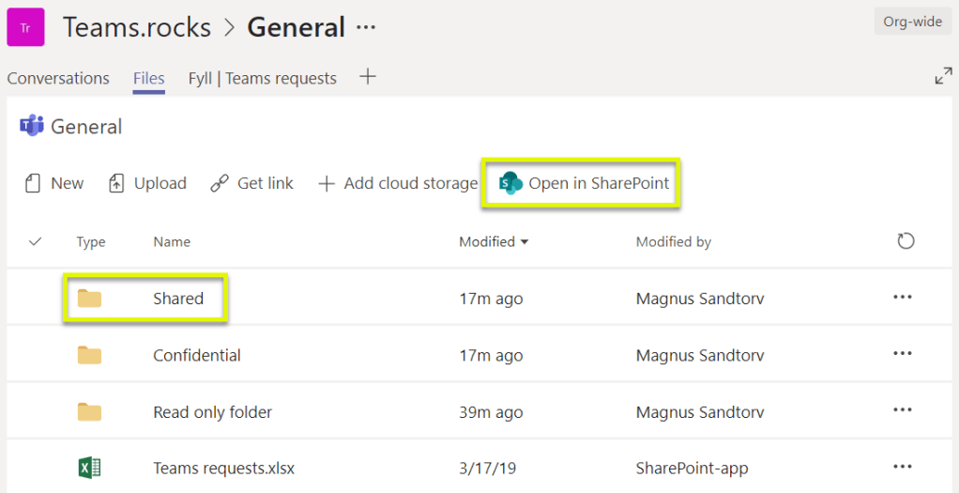Image resolution: width=959 pixels, height=493 pixels.
Task: Open the Fyll | Teams requests tab
Action: coord(262,78)
